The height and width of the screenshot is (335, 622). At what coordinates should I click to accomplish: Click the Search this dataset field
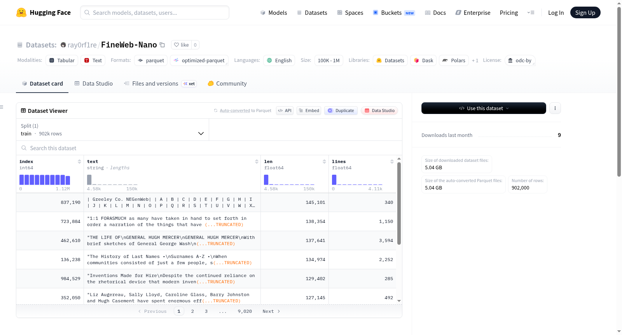209,148
